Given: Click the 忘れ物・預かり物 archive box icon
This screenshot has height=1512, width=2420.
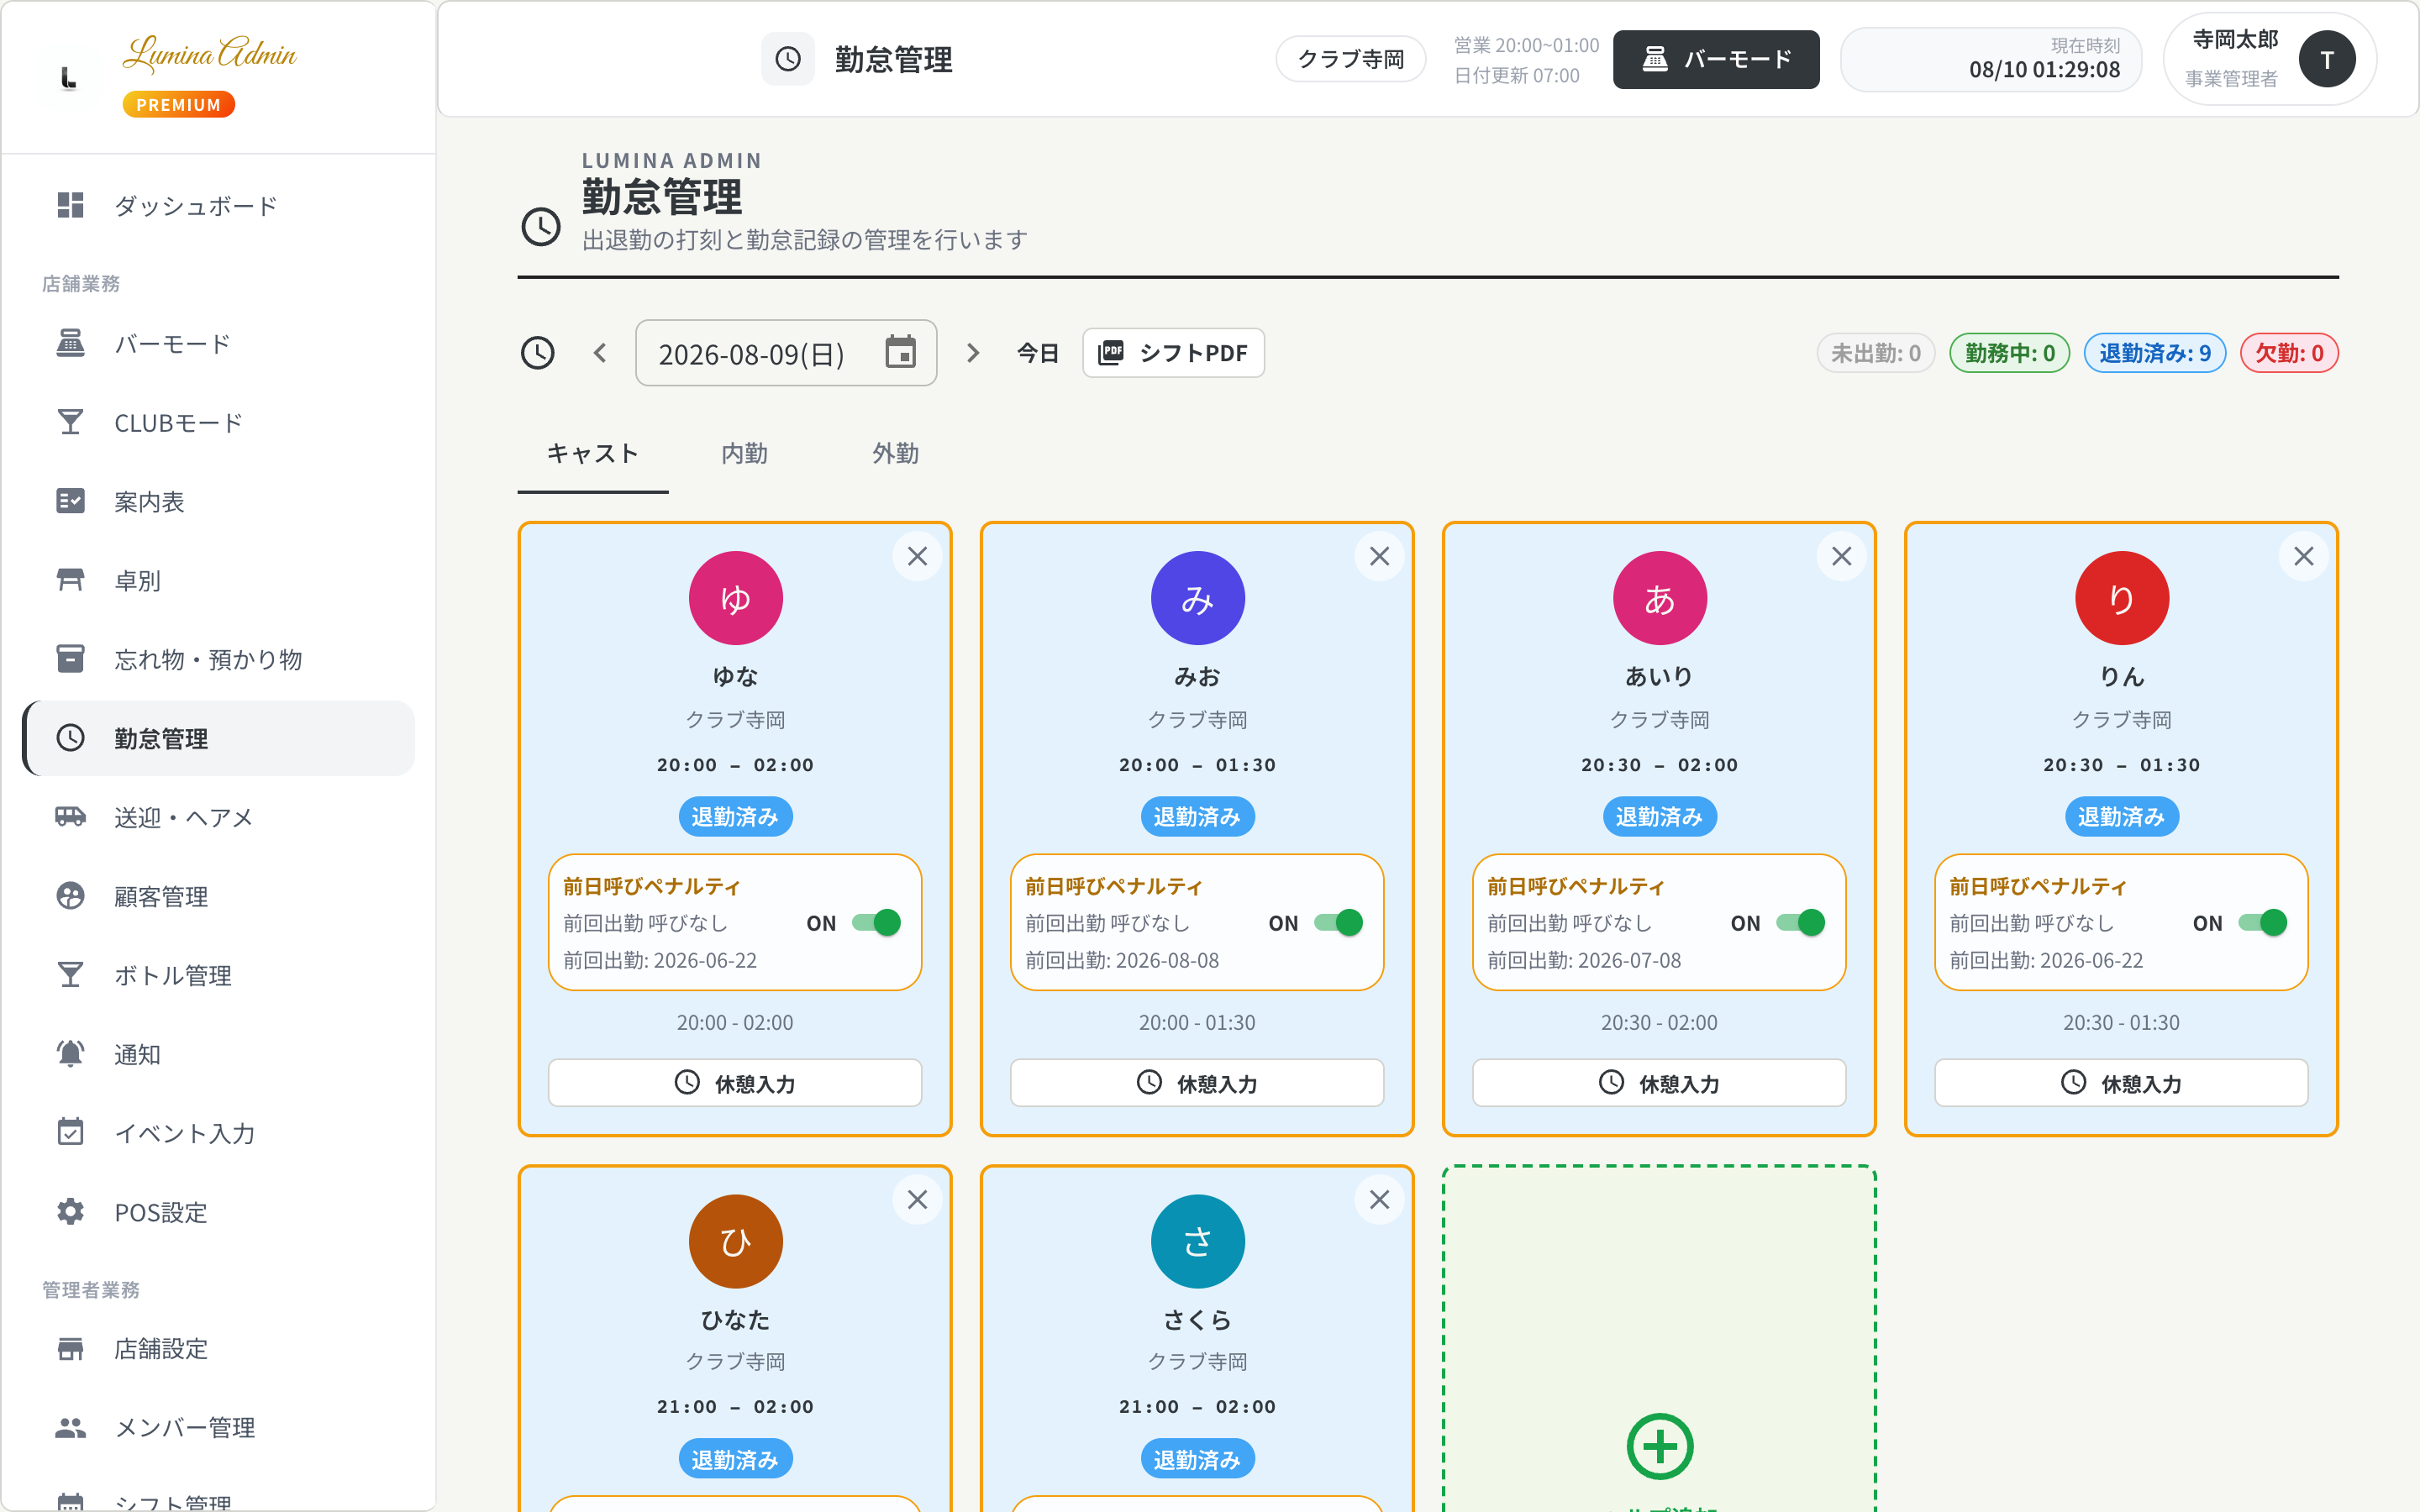Looking at the screenshot, I should coord(70,659).
